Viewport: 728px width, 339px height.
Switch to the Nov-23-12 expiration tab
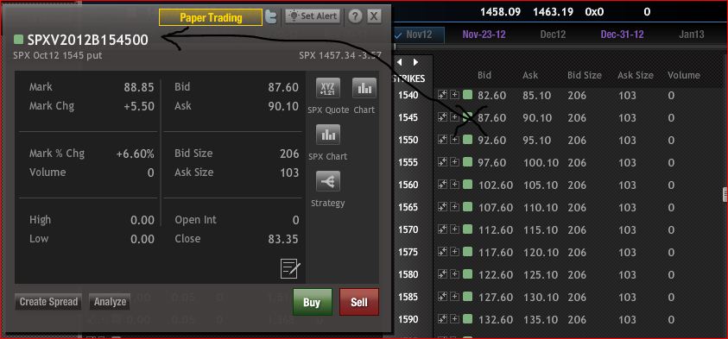tap(484, 35)
